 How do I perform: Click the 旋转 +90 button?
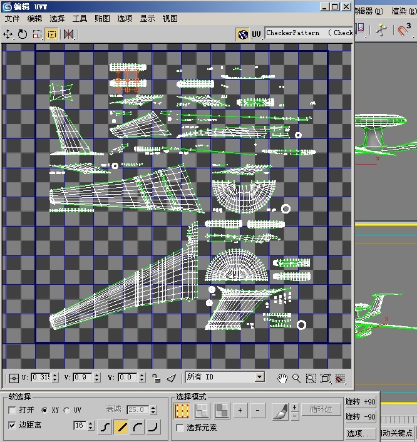pyautogui.click(x=361, y=401)
